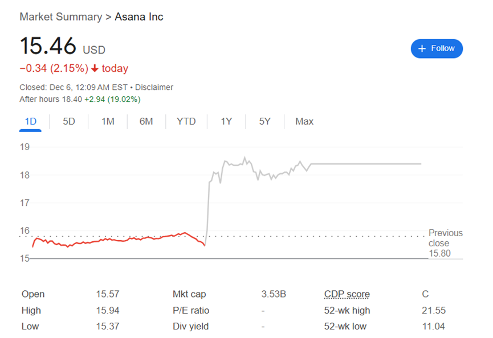Click the Follow button
Viewport: 493px width, 338px height.
coord(437,48)
